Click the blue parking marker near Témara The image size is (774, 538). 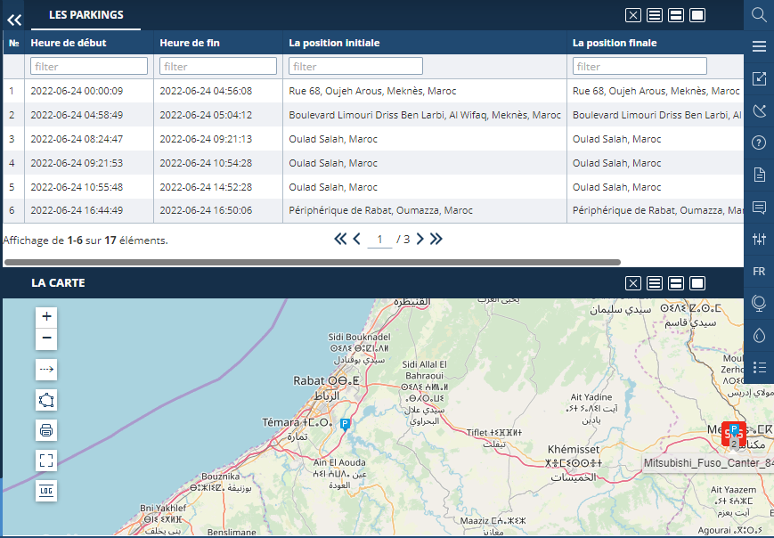coord(346,425)
